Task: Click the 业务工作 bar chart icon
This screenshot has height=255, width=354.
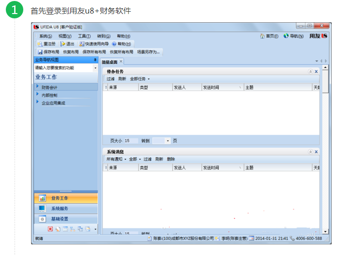Action: coord(42,198)
